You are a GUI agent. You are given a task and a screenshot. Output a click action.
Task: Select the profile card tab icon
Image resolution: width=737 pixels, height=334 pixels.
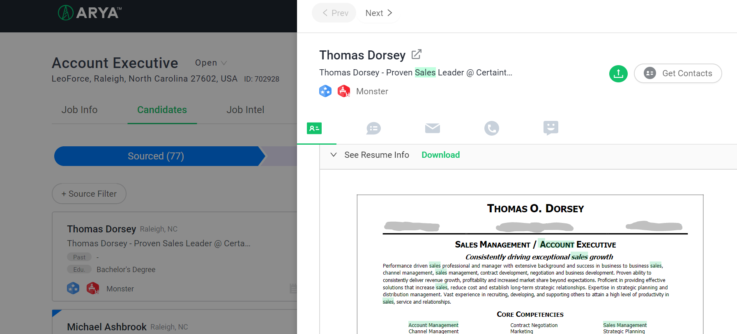314,129
